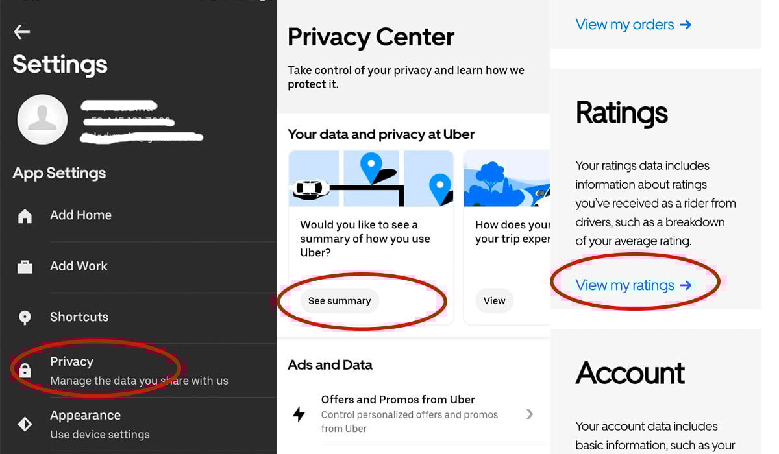Select the Add Home house icon
The width and height of the screenshot is (779, 454).
point(25,216)
